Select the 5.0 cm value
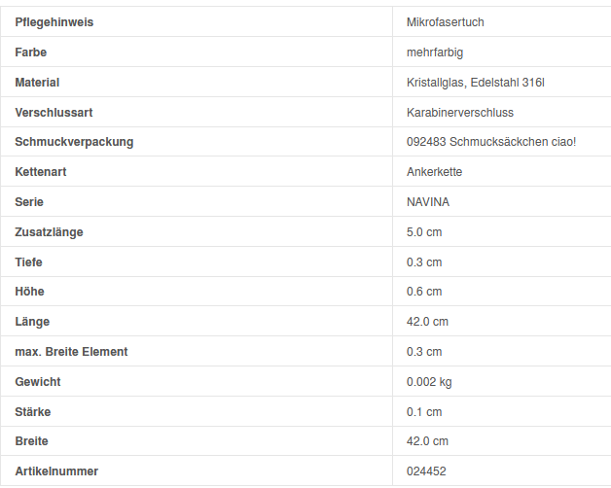Screen dimensions: 611x488 [x=424, y=232]
